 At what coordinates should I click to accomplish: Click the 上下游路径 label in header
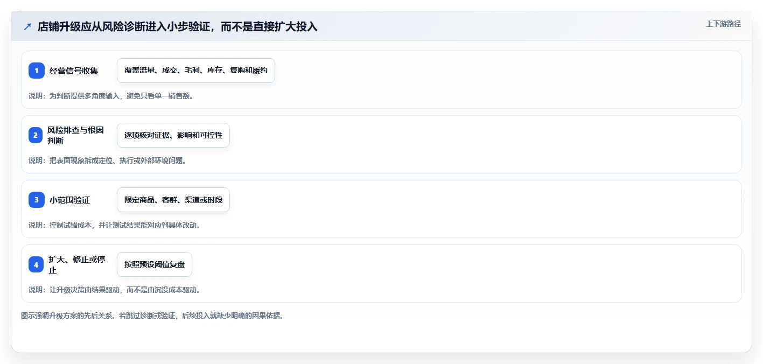point(724,24)
